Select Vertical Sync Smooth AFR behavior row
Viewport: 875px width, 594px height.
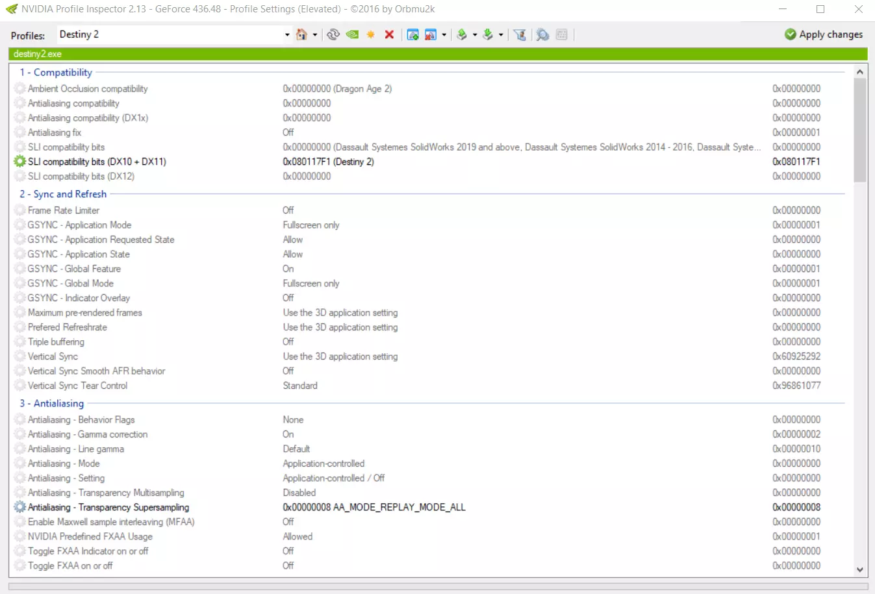[x=96, y=371]
